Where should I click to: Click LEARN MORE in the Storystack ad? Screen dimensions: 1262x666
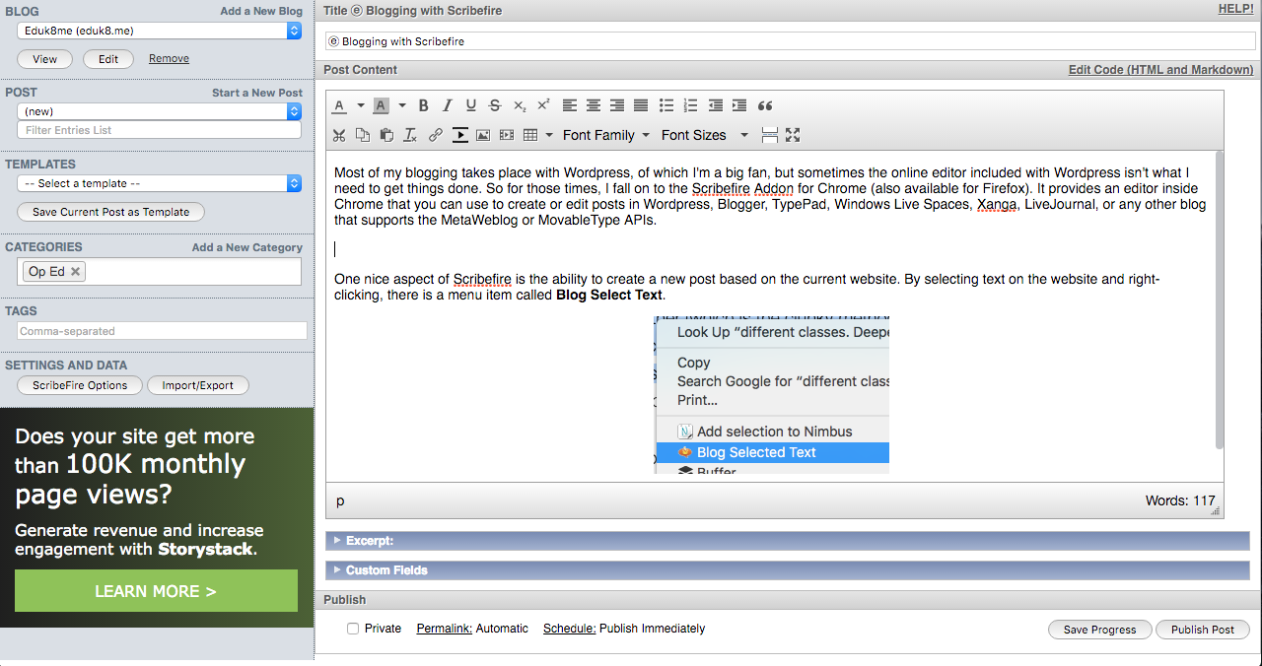[x=156, y=591]
